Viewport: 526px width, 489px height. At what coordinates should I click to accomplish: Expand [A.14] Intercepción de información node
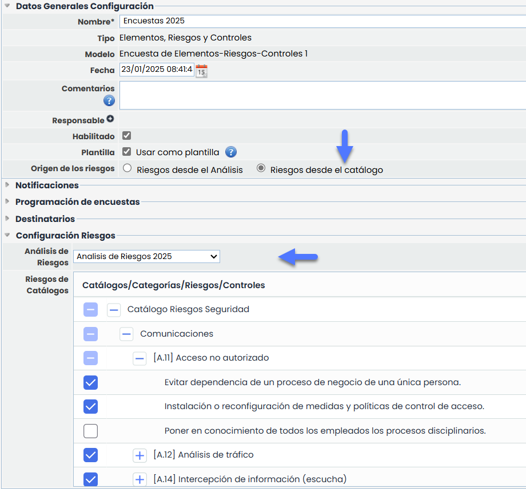pos(140,479)
